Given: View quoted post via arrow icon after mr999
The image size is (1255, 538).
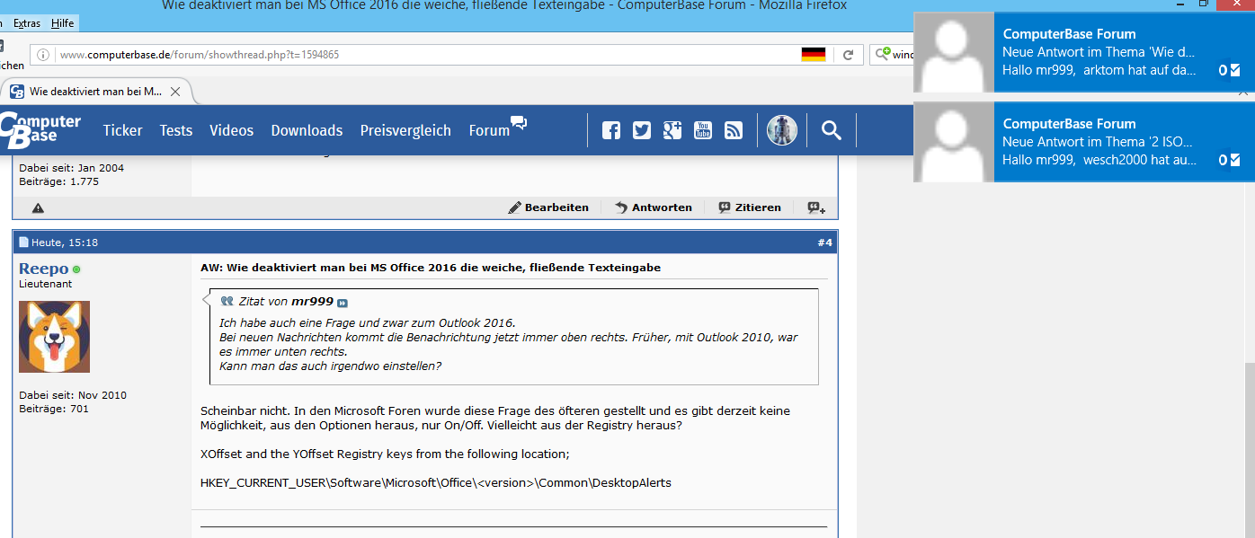Looking at the screenshot, I should point(342,303).
